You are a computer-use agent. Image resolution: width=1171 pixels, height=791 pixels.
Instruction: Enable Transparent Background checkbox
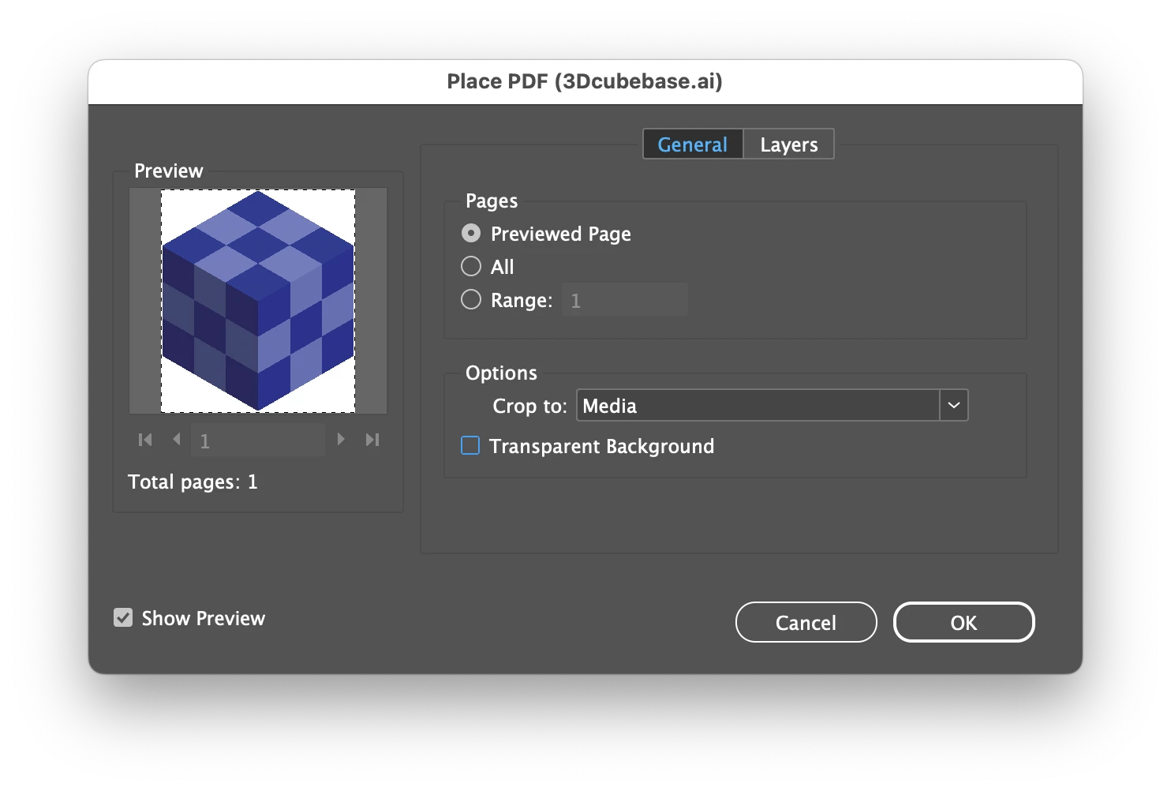pyautogui.click(x=470, y=446)
